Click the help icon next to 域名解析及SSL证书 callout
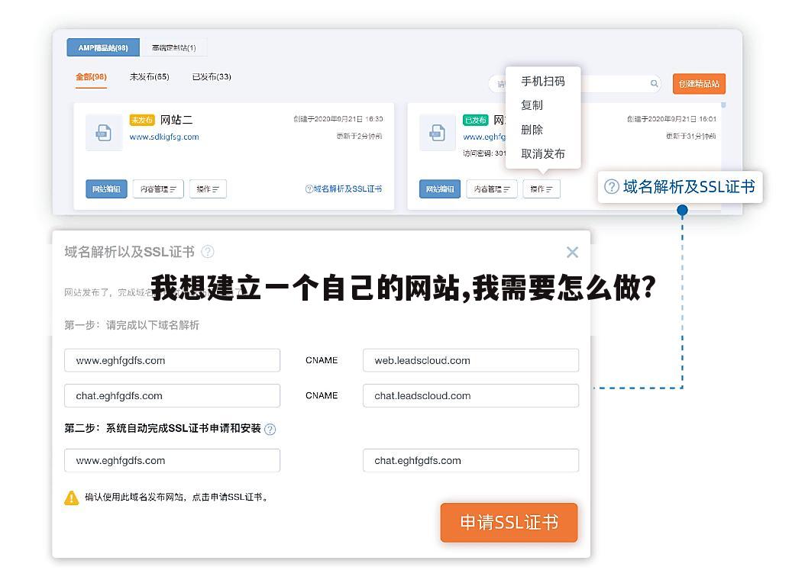Screen dimensions: 805x580 [612, 186]
